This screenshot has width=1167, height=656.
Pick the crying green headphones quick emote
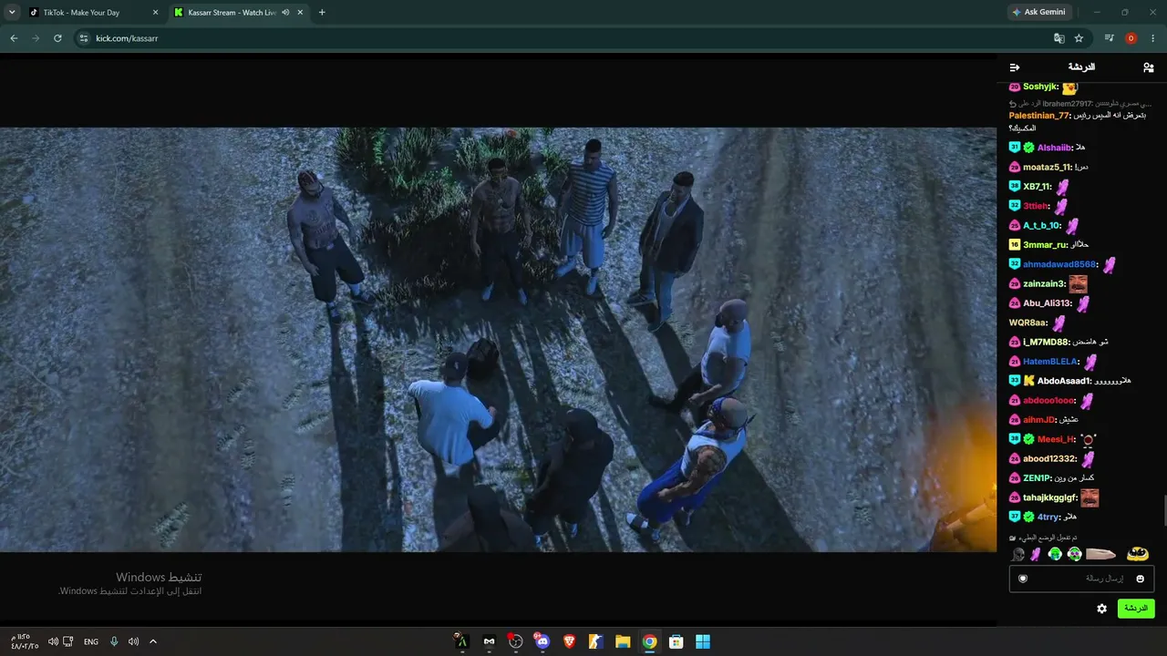[1055, 554]
